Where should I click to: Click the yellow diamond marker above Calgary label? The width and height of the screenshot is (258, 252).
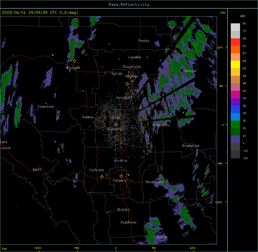click(121, 176)
